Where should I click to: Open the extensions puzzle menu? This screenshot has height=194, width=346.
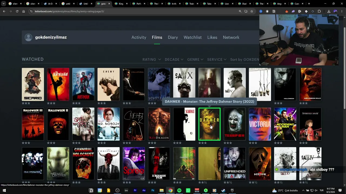(319, 11)
